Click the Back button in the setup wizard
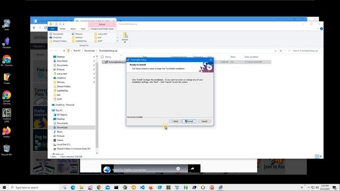 pos(175,121)
